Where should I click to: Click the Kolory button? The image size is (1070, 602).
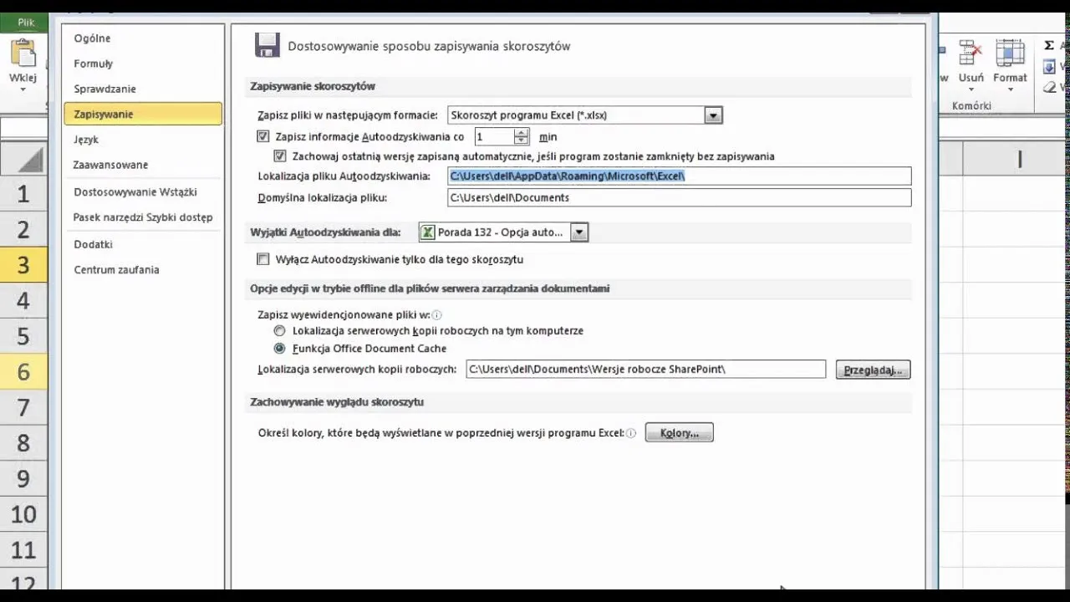[679, 433]
